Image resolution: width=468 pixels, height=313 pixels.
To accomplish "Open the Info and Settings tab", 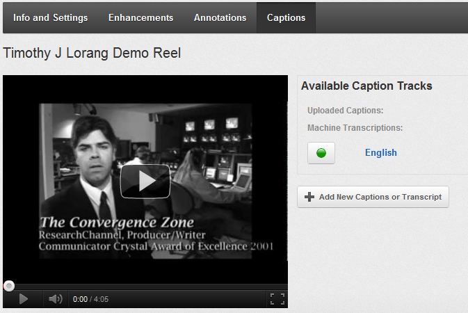I will coord(51,17).
